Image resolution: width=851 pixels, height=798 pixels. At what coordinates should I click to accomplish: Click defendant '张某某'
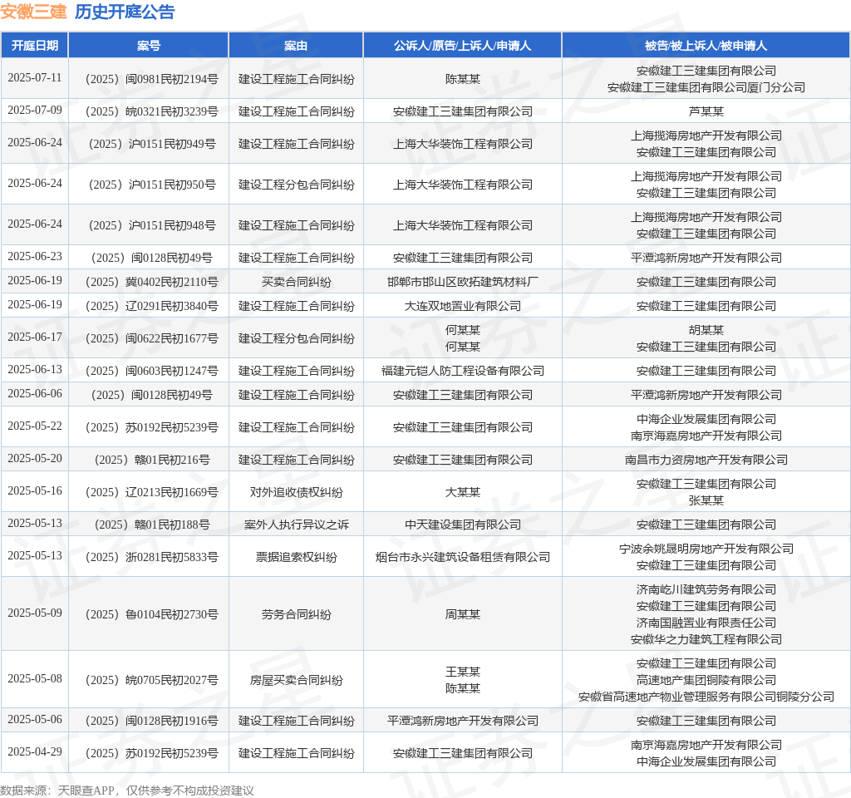706,500
